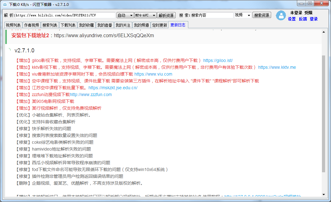The width and height of the screenshot is (331, 202).
Task: Close the 闪豆下载器 window
Action: click(x=321, y=3)
